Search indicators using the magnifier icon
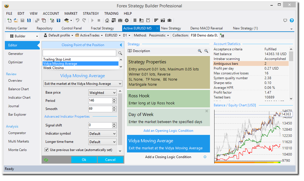This screenshot has height=181, width=304. point(120,53)
